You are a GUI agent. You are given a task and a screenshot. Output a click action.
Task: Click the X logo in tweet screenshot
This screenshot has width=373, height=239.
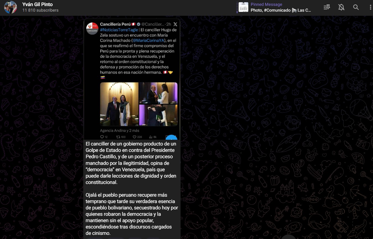point(175,24)
